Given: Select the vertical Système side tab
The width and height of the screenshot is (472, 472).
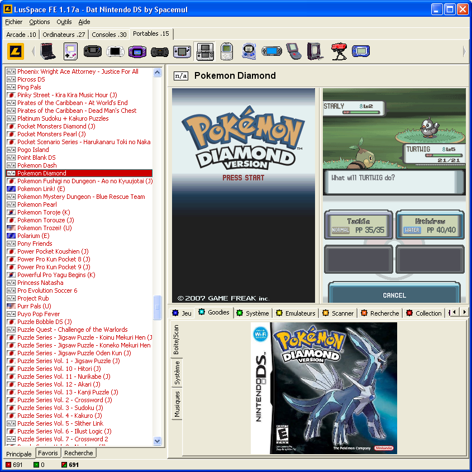Looking at the screenshot, I should tap(177, 373).
